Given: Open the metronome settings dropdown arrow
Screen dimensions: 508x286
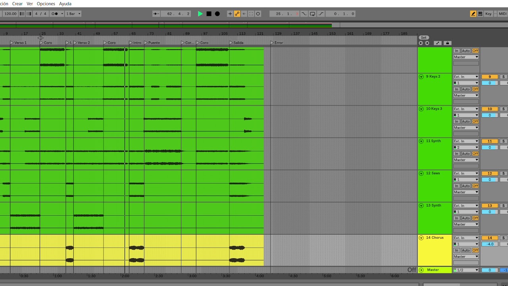Looking at the screenshot, I should [x=62, y=14].
